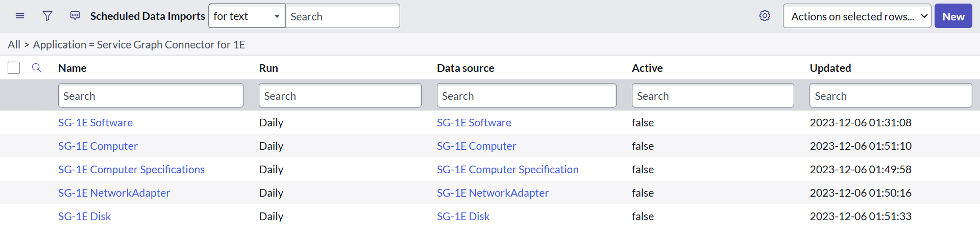
Task: Click the Active column search field
Action: click(713, 96)
